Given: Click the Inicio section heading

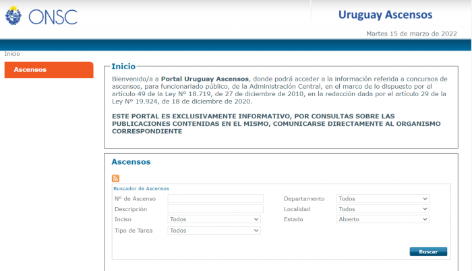Looking at the screenshot, I should point(123,67).
